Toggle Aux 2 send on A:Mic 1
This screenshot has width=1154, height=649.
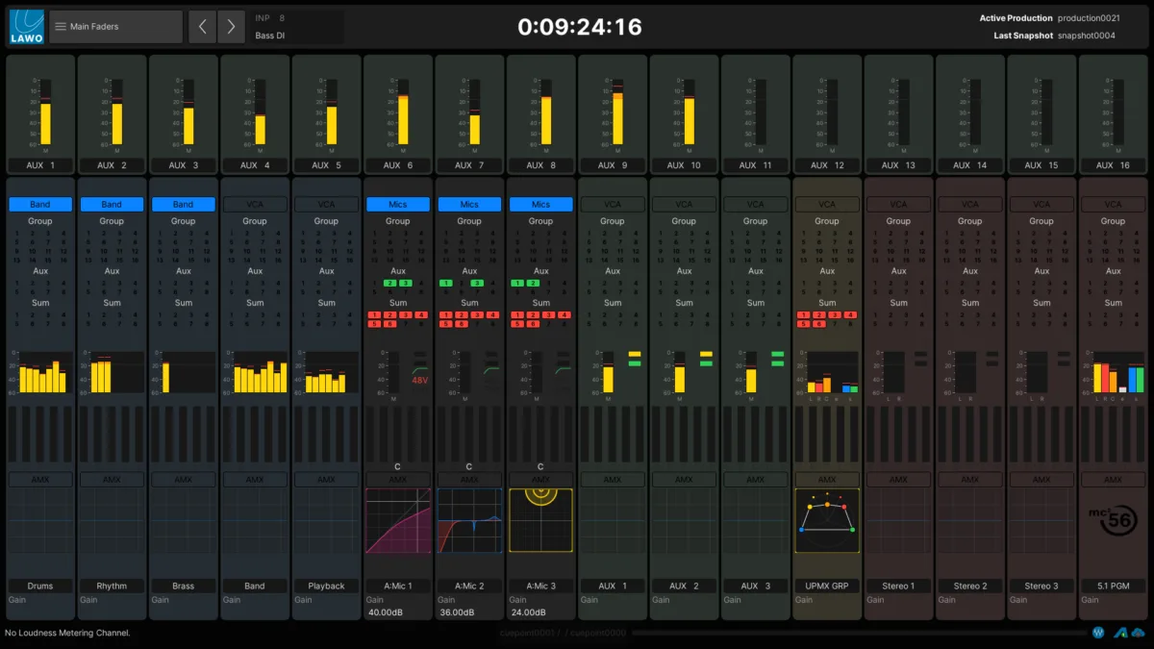click(390, 284)
